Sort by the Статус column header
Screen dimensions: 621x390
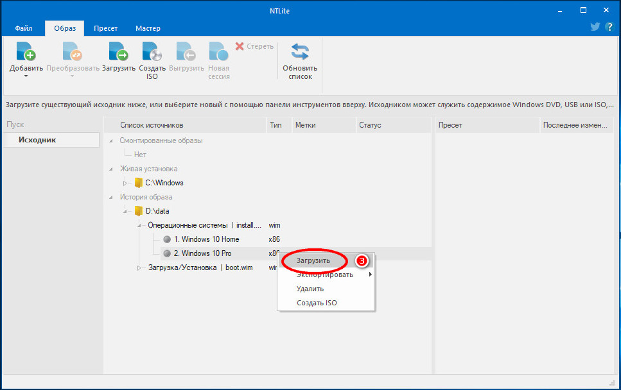(x=394, y=125)
